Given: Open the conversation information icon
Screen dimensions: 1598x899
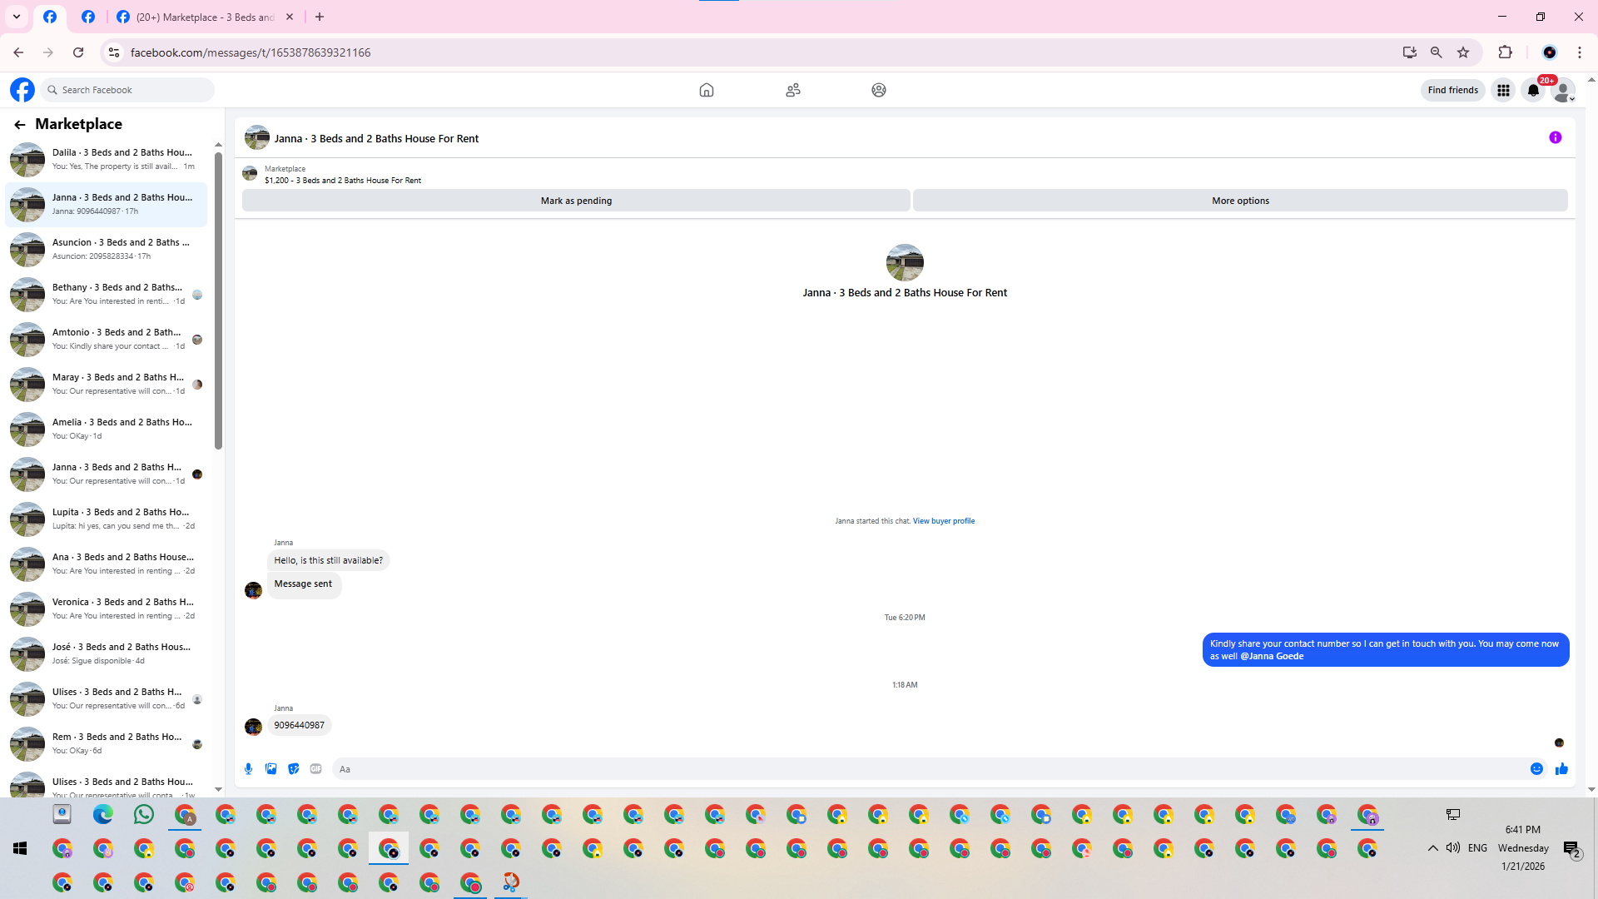Looking at the screenshot, I should click(x=1555, y=138).
